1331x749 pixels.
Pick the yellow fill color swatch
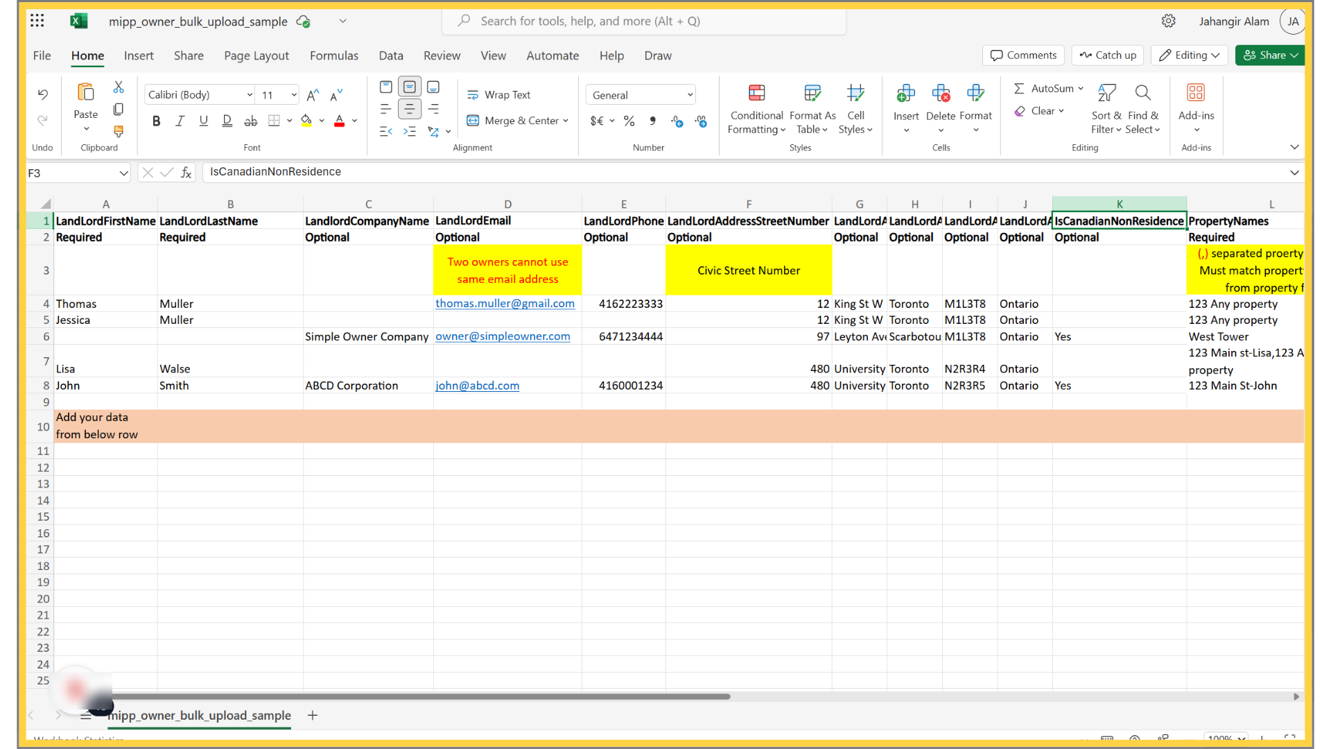(306, 121)
